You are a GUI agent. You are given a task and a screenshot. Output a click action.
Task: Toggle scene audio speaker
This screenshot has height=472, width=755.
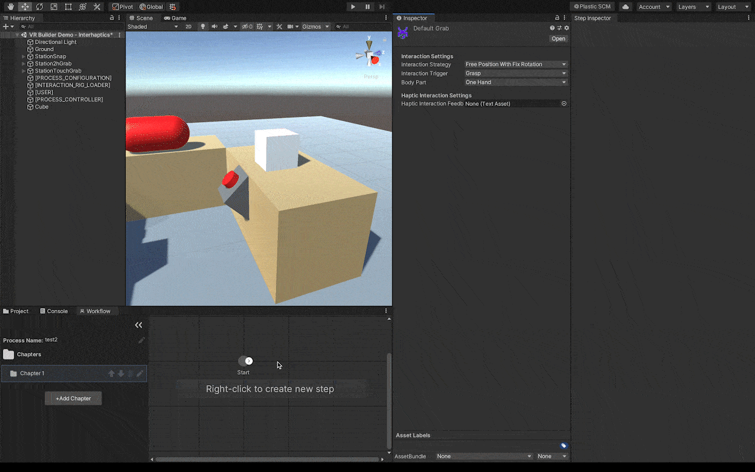(214, 27)
